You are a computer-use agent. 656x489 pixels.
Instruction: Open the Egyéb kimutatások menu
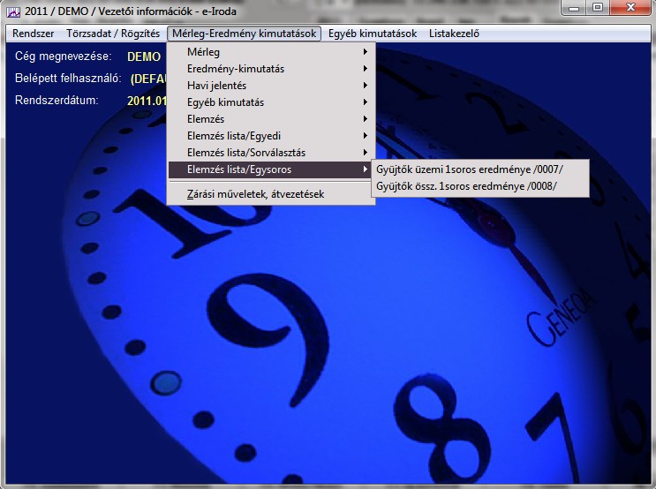(372, 34)
